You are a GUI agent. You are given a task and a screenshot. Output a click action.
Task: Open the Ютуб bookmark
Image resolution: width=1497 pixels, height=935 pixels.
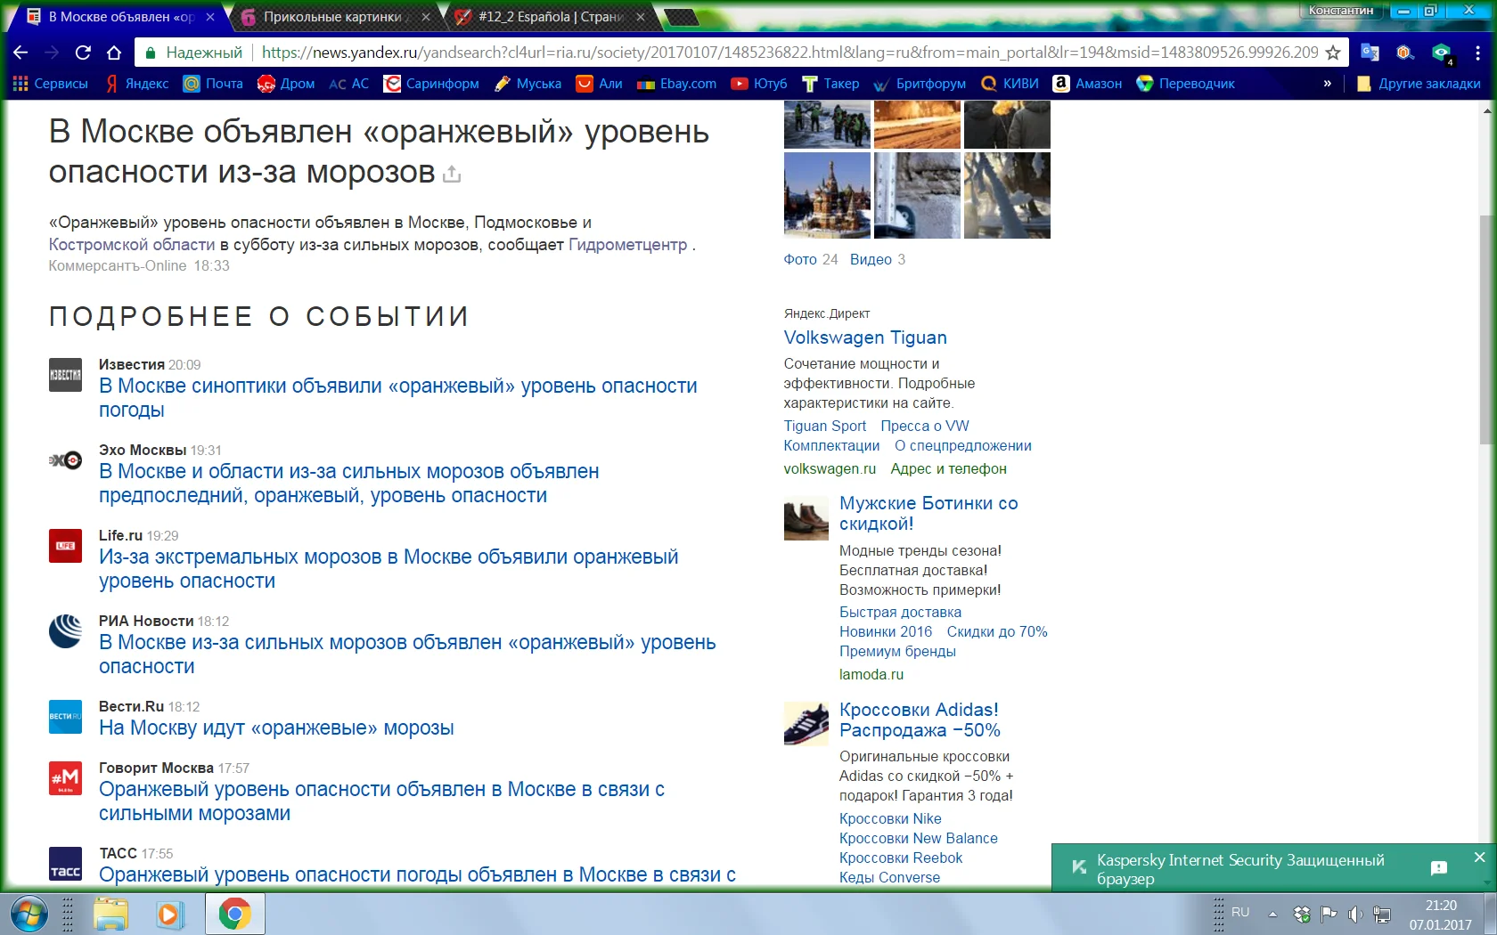coord(759,84)
